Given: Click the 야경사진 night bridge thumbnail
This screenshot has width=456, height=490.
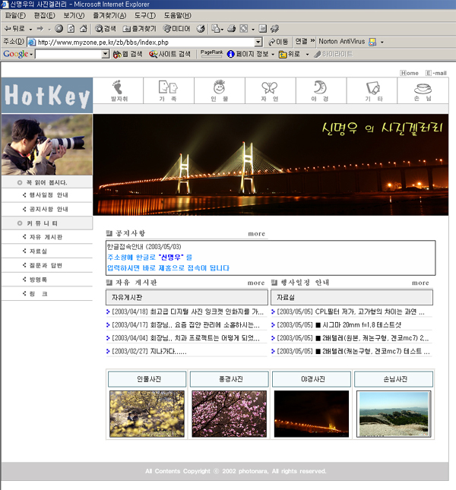Looking at the screenshot, I should pos(312,413).
